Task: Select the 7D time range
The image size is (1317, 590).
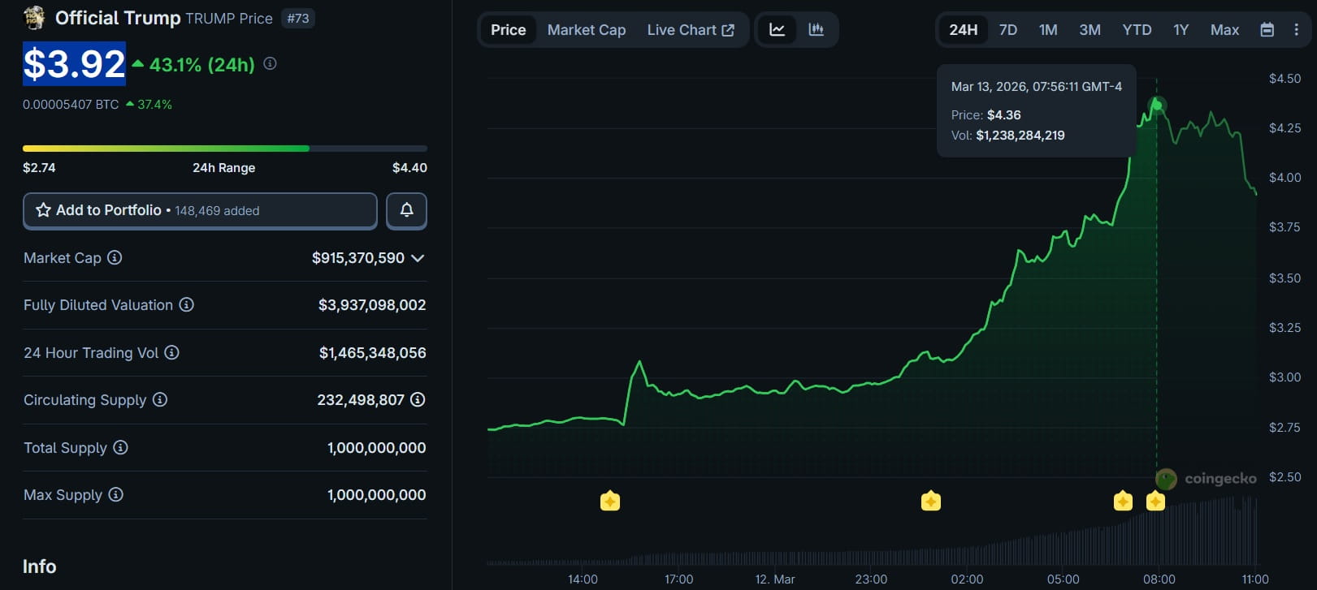Action: [1007, 30]
